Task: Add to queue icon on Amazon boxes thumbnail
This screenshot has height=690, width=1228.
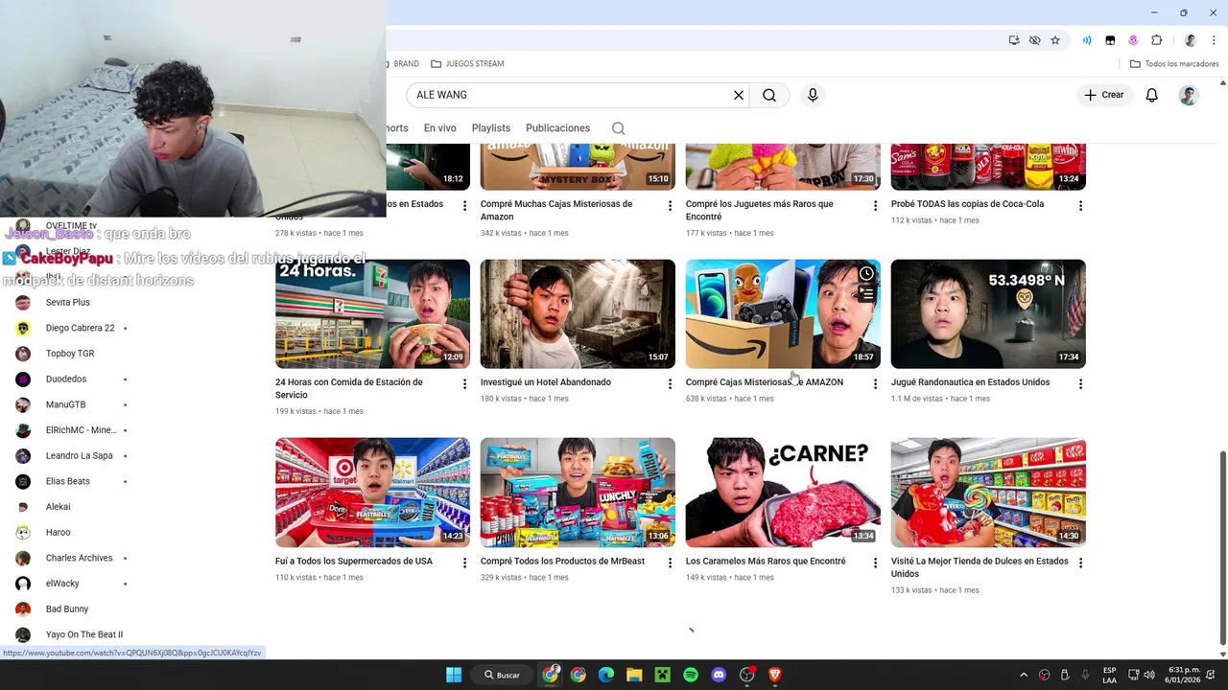Action: (866, 295)
